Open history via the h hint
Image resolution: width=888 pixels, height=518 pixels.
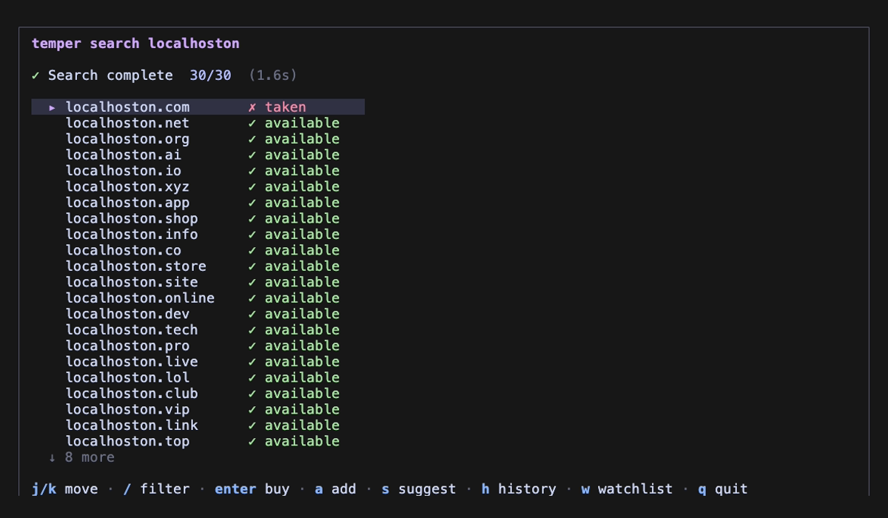[x=518, y=489]
